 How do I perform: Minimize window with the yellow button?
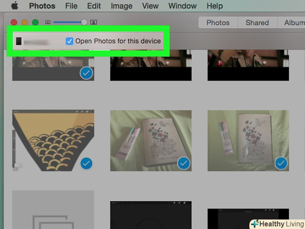coord(24,22)
